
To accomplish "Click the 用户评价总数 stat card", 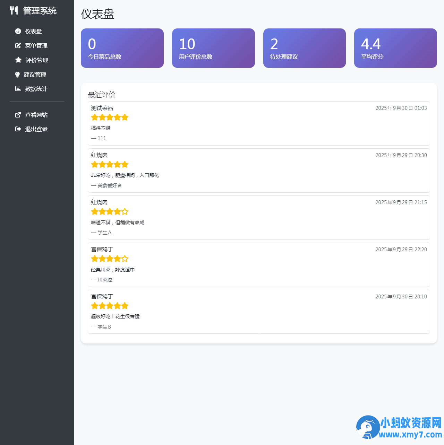I will (213, 48).
